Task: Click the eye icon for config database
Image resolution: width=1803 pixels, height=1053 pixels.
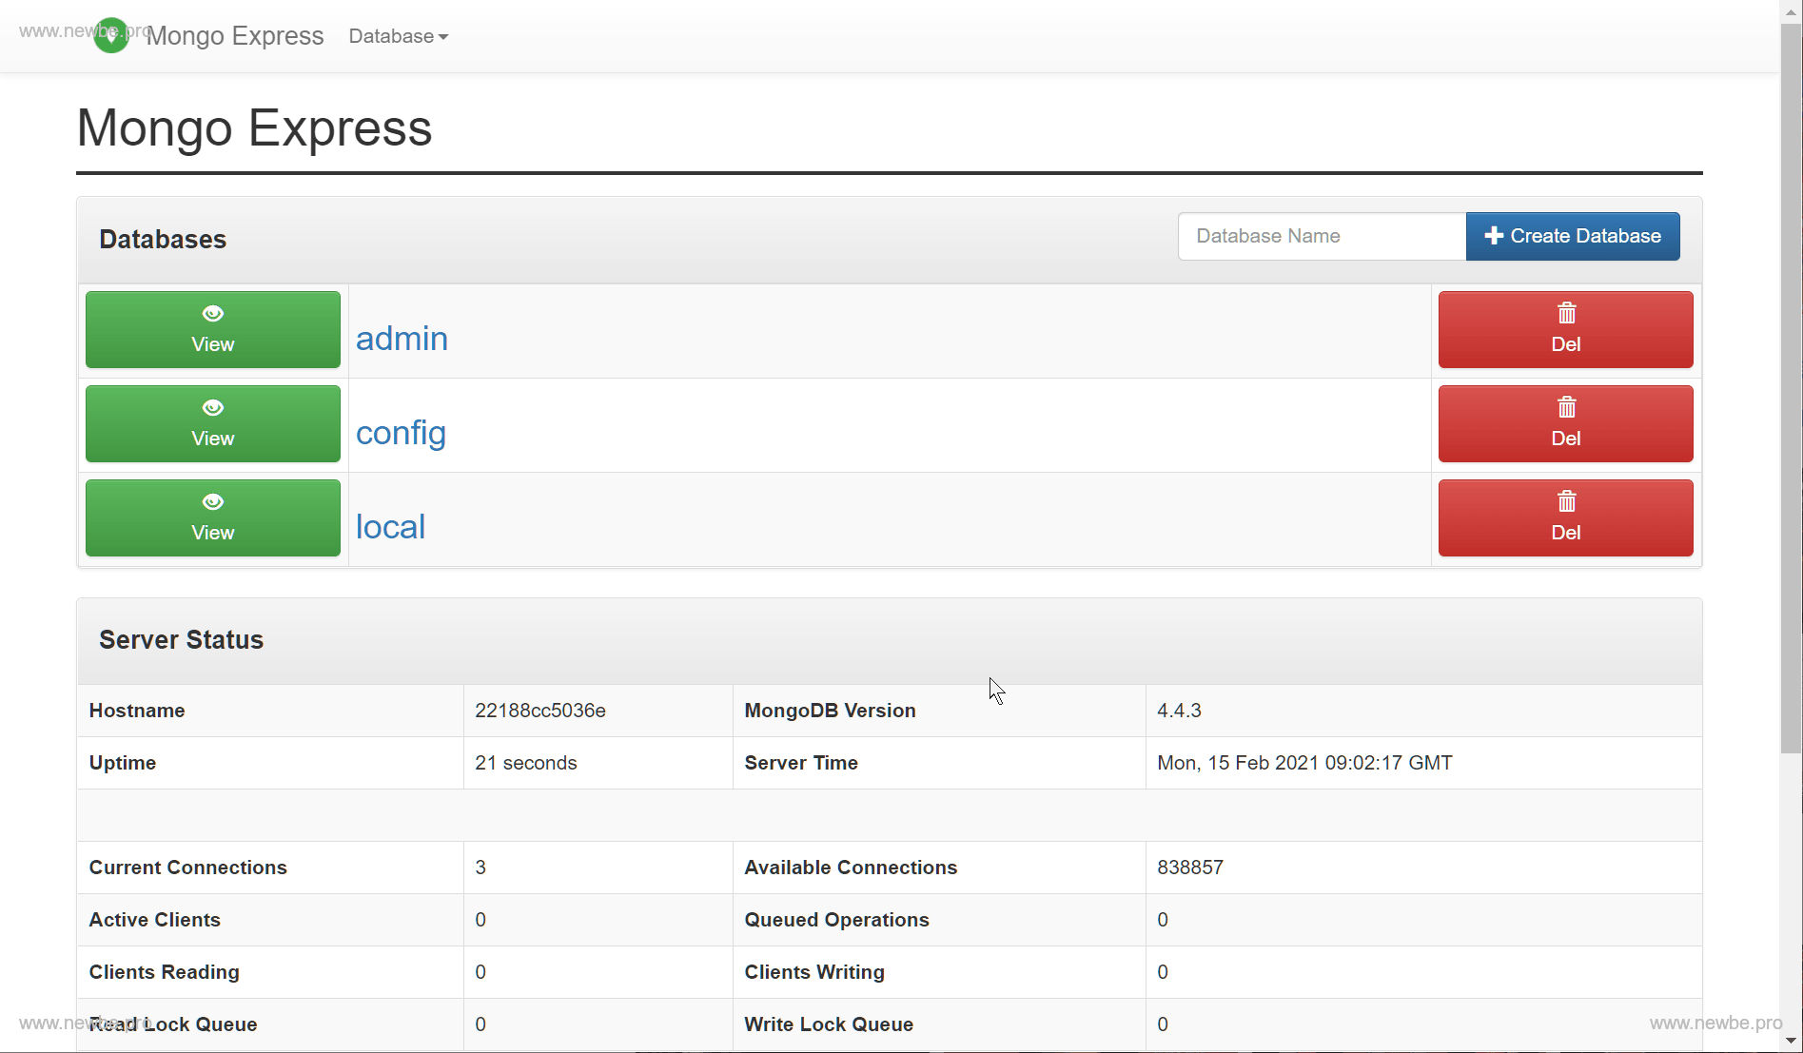Action: click(213, 408)
